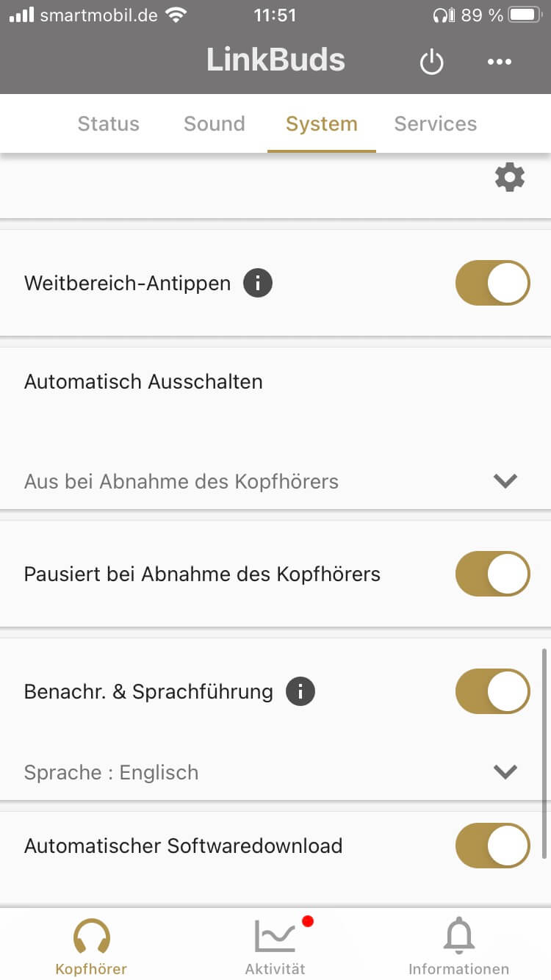551x980 pixels.
Task: Open the Services tab
Action: 436,123
